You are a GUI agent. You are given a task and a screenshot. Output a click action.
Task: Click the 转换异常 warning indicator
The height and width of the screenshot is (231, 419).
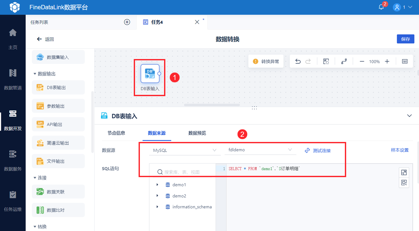coord(266,61)
